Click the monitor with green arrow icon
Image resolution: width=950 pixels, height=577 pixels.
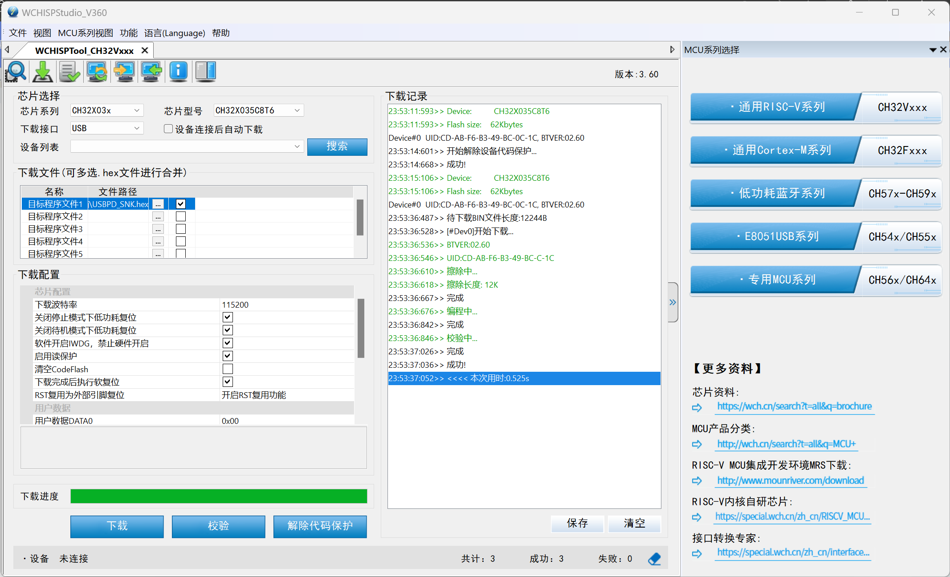click(151, 72)
